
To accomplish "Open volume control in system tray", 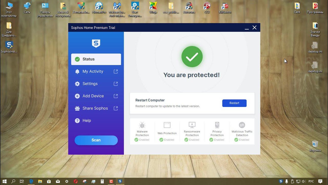I will click(x=303, y=181).
